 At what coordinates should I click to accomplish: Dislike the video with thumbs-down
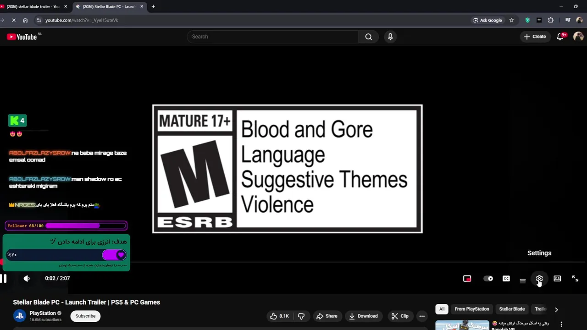pos(301,316)
